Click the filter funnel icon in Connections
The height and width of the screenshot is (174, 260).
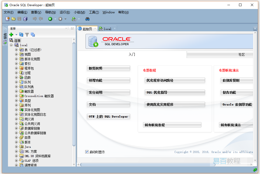27,34
